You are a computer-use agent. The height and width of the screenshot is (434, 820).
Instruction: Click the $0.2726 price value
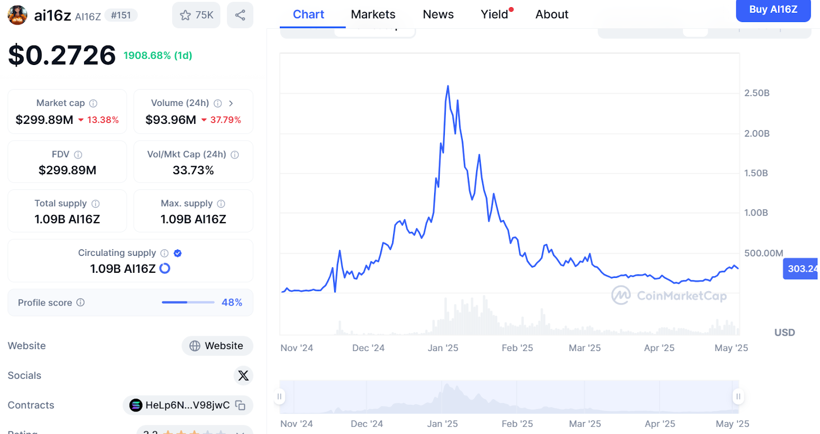[x=62, y=55]
